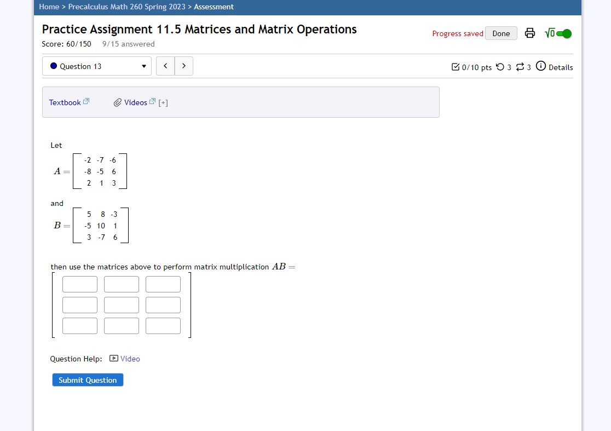Click the checkmark score icon beside 0/10 pts
The image size is (611, 431).
pyautogui.click(x=455, y=67)
